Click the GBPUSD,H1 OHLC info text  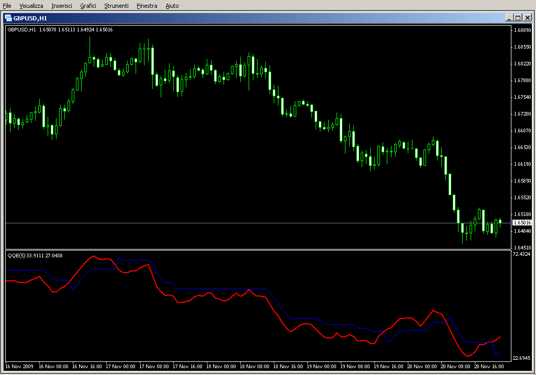click(60, 29)
